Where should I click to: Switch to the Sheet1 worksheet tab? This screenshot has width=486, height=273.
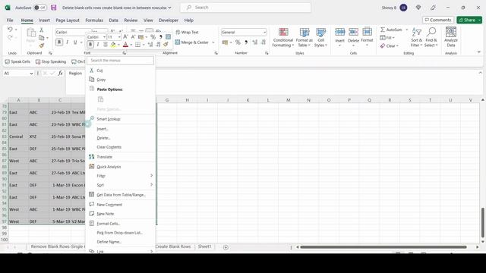(x=204, y=246)
